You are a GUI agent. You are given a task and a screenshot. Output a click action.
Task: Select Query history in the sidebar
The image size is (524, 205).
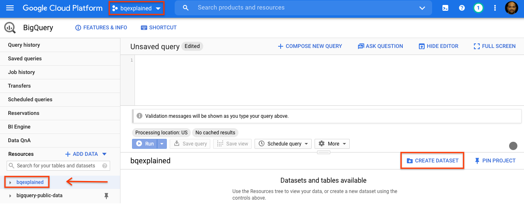click(24, 45)
